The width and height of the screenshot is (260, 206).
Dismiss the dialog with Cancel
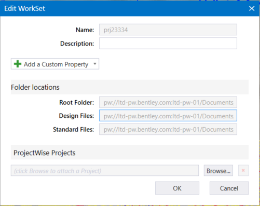tap(229, 188)
